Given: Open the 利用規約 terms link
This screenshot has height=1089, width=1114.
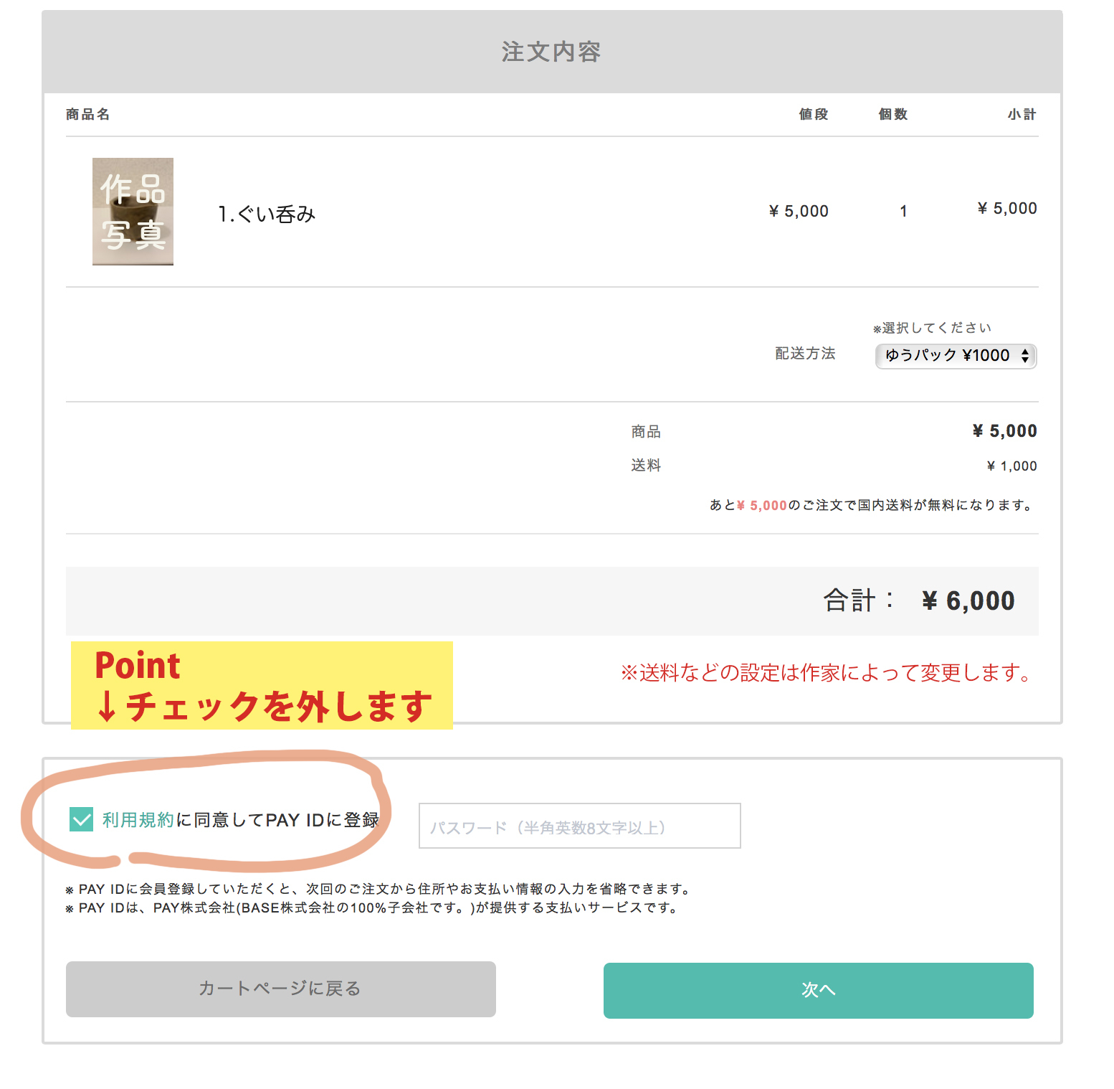Looking at the screenshot, I should pyautogui.click(x=138, y=820).
